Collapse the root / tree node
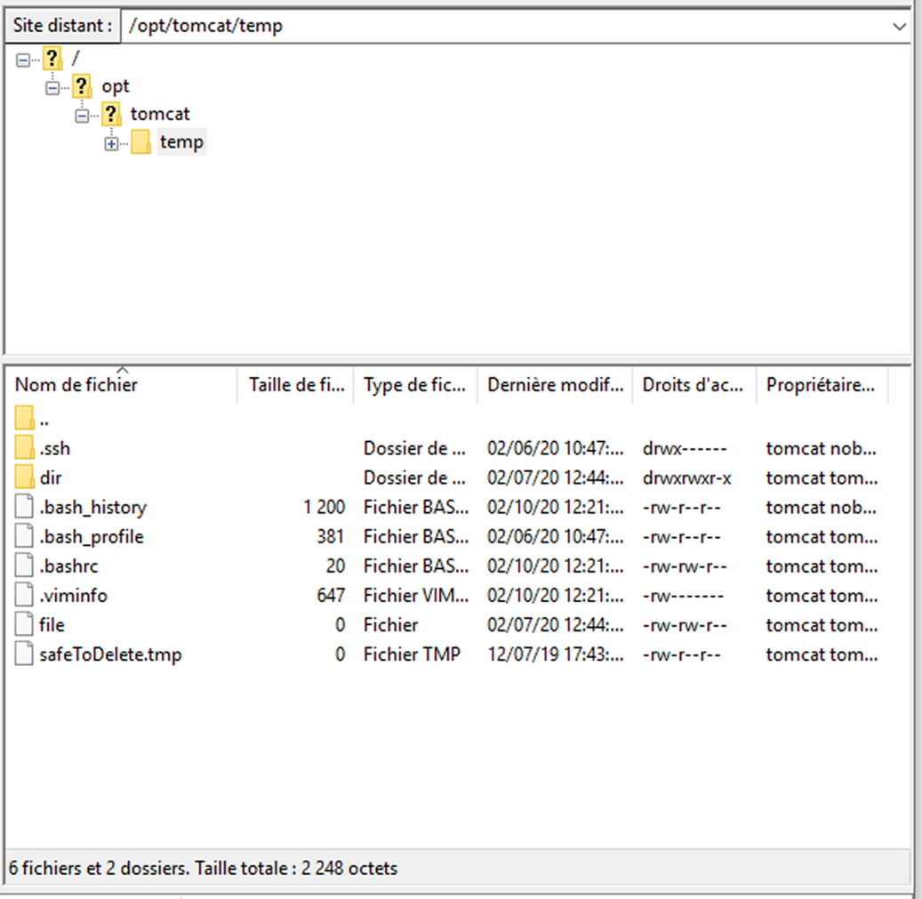 click(24, 58)
